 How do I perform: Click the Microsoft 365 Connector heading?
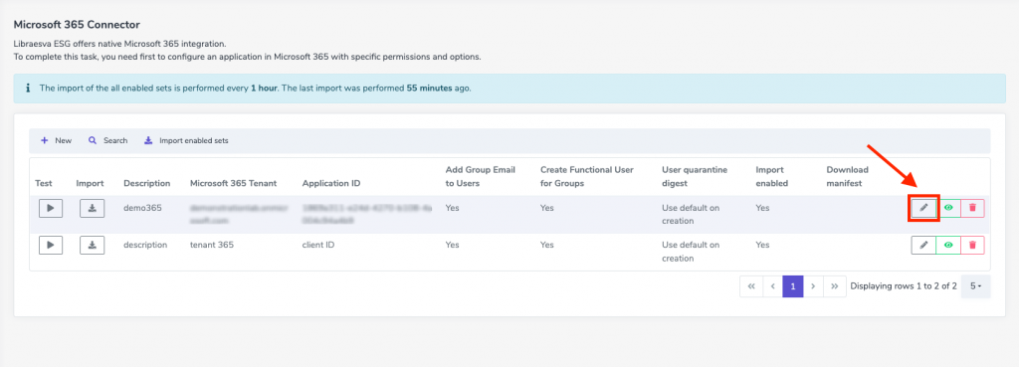(x=77, y=25)
